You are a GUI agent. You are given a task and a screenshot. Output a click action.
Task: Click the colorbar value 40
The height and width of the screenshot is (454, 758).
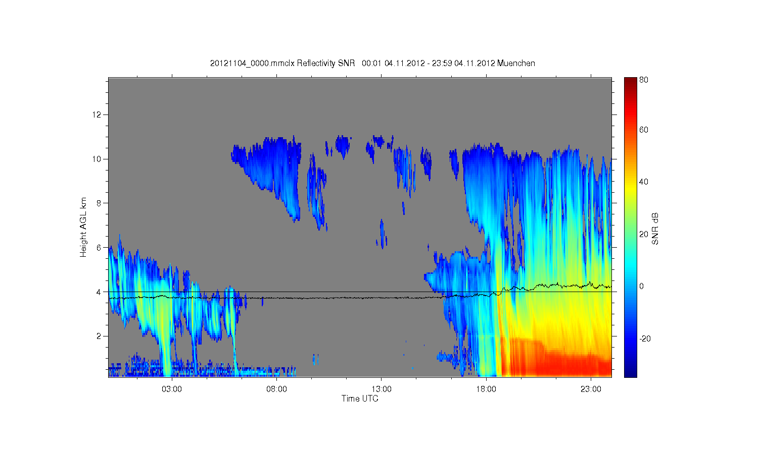pos(644,182)
